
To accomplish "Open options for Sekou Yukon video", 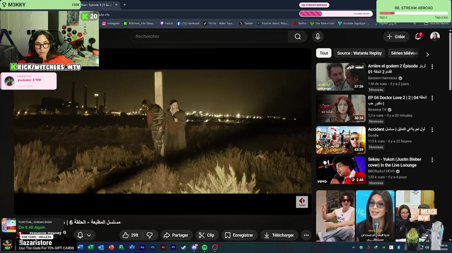I will [432, 160].
